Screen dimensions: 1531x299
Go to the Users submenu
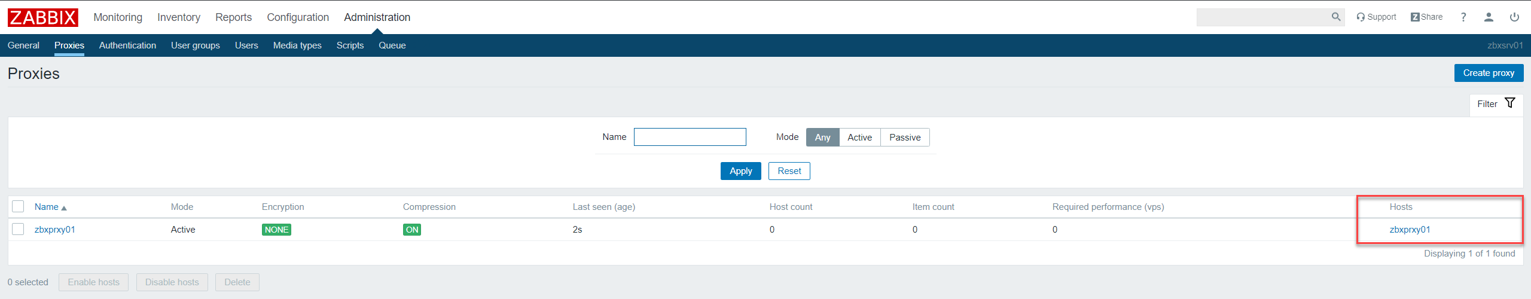(x=246, y=45)
